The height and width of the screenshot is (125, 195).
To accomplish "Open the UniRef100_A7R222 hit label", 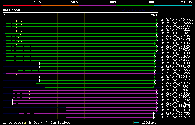I will click(x=175, y=30).
